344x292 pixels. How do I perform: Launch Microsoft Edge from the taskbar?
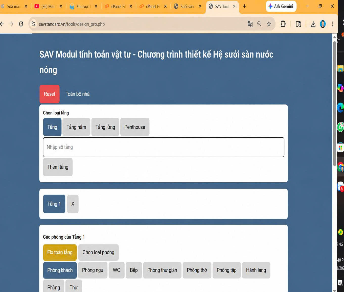click(341, 108)
